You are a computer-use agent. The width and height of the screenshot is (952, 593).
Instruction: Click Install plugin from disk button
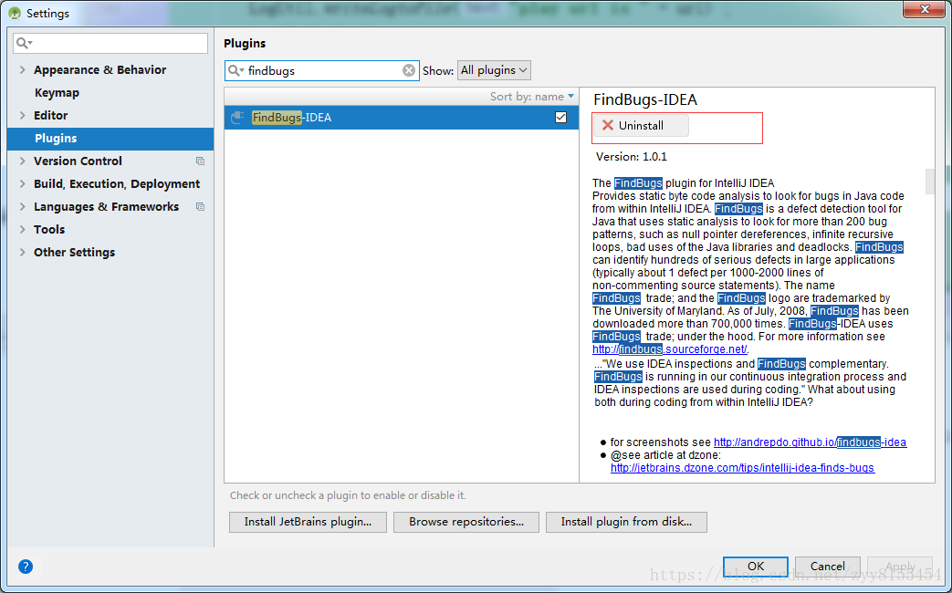(626, 522)
